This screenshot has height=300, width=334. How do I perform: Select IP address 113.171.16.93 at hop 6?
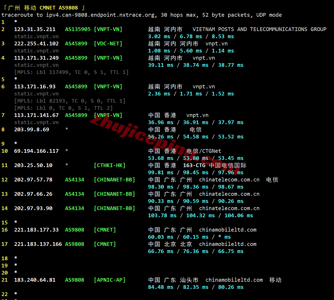point(35,86)
